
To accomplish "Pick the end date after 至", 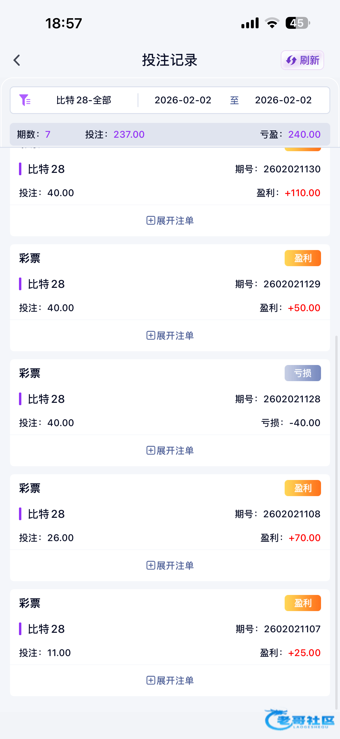I will point(283,100).
